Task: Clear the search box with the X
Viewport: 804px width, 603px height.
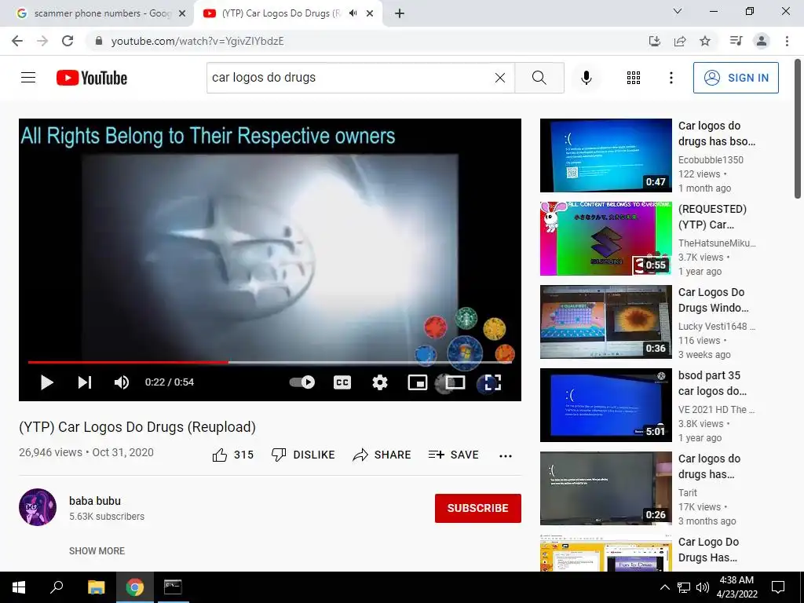Action: coord(500,78)
